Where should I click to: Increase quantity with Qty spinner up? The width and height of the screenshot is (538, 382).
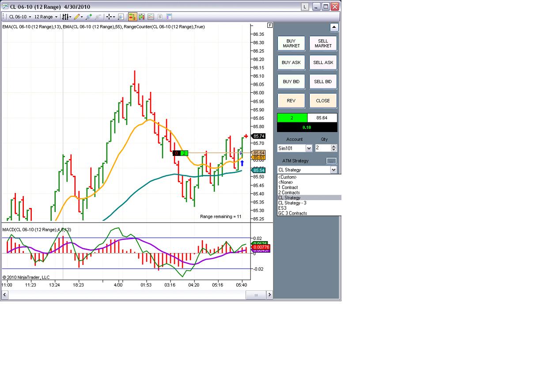point(333,146)
